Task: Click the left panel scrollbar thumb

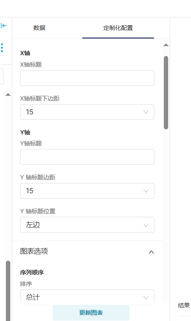Action: tap(8, 291)
